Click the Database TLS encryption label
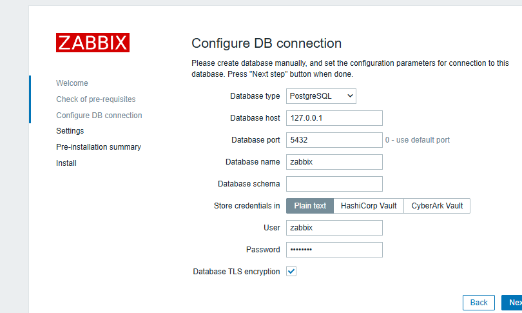 tap(237, 272)
